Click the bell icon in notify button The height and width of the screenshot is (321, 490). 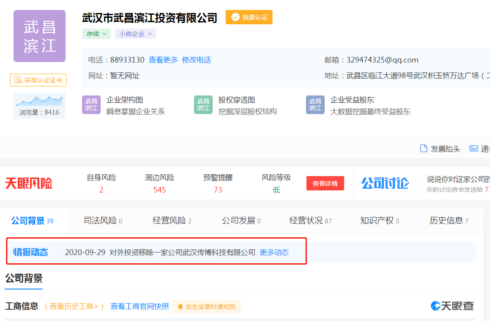pyautogui.click(x=180, y=307)
